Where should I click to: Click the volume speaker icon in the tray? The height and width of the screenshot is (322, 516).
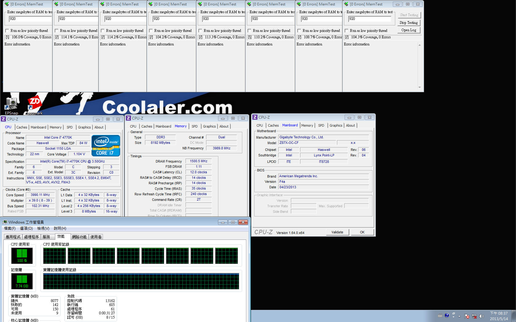click(481, 316)
